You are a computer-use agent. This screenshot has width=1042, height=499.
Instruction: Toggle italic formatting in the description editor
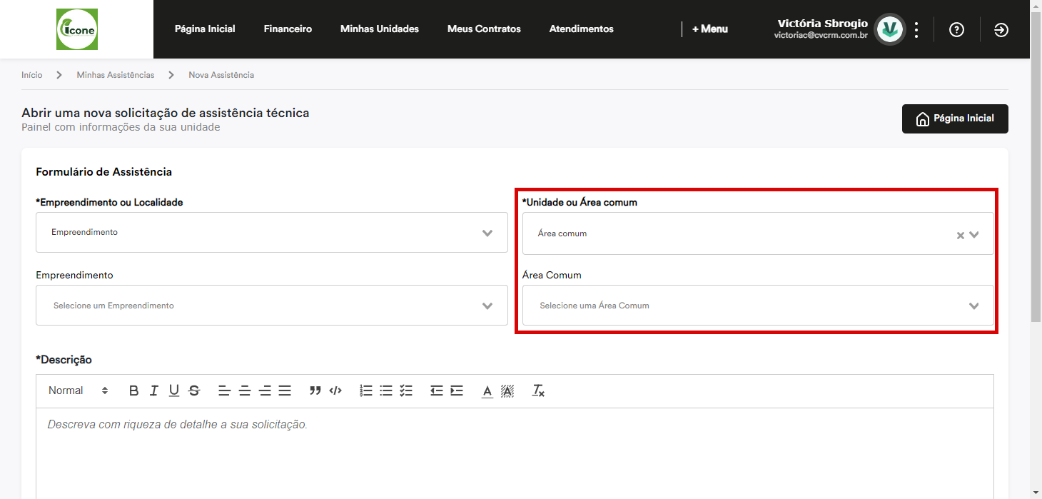pos(153,390)
